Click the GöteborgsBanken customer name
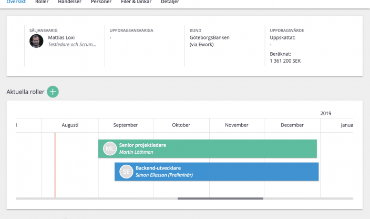The image size is (370, 219). [x=209, y=38]
